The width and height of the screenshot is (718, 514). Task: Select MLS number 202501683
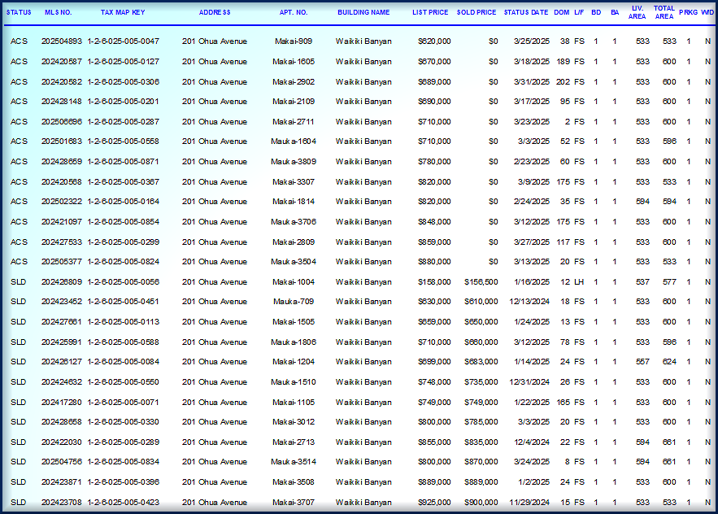point(61,141)
